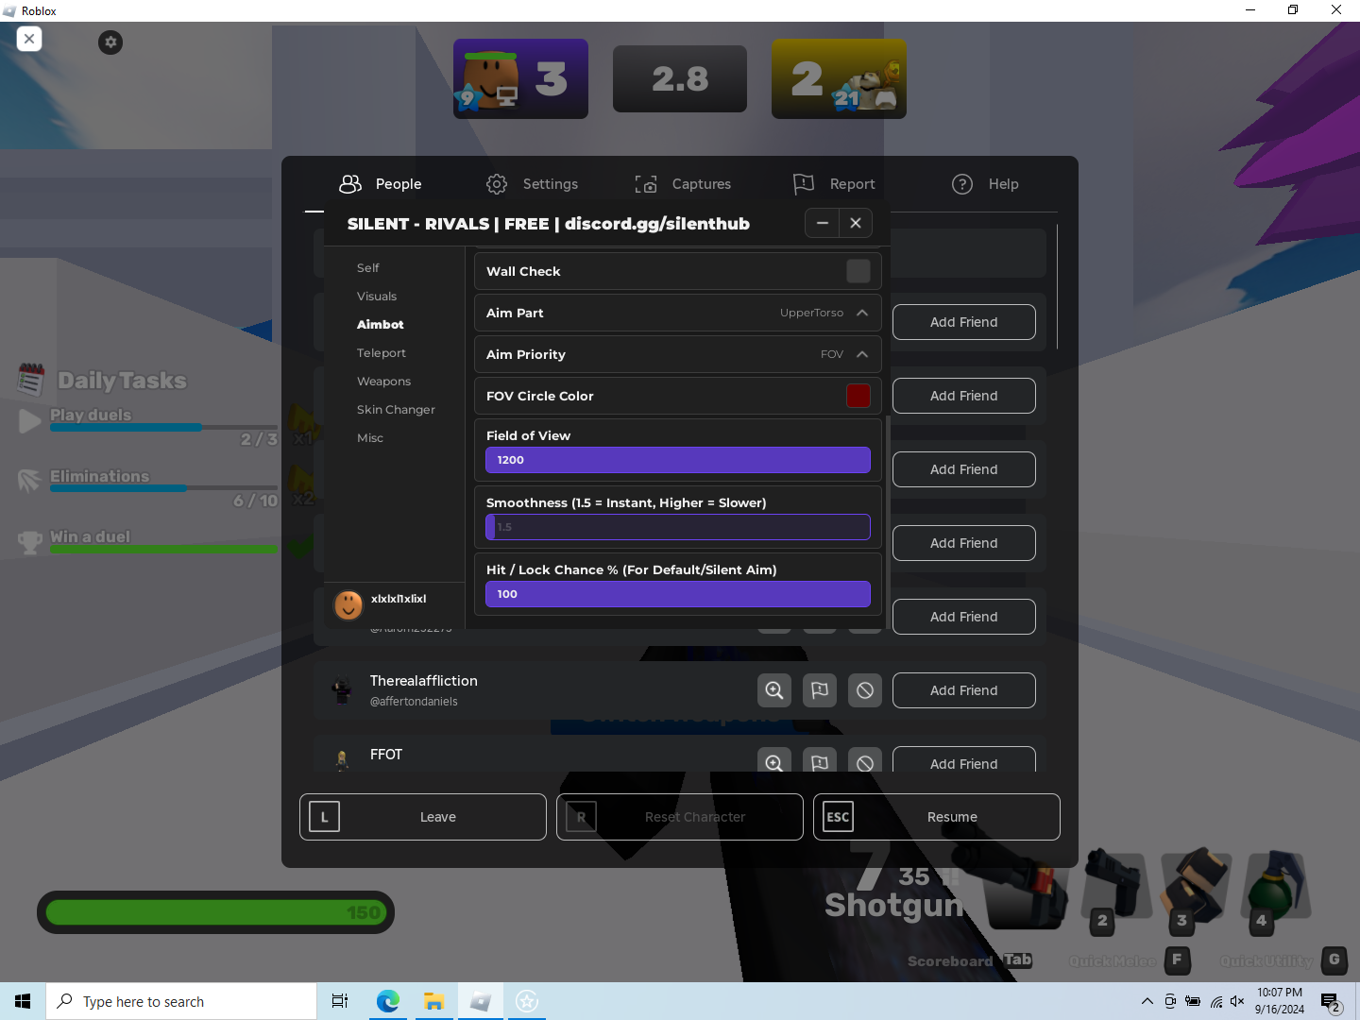This screenshot has height=1020, width=1360.
Task: Switch to the Settings tab label
Action: [551, 184]
